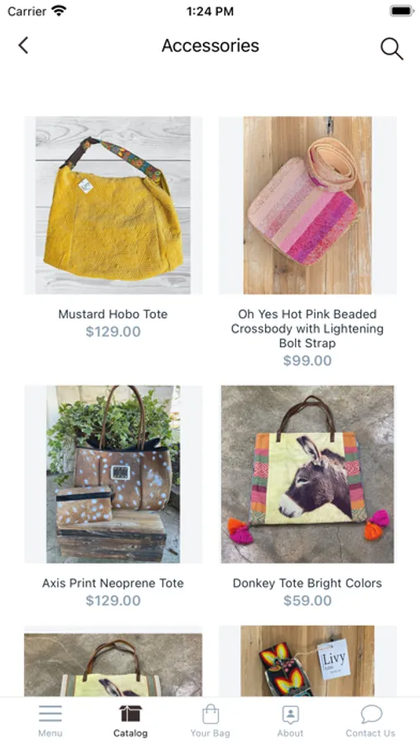Open the Menu hamburger icon

point(51,714)
